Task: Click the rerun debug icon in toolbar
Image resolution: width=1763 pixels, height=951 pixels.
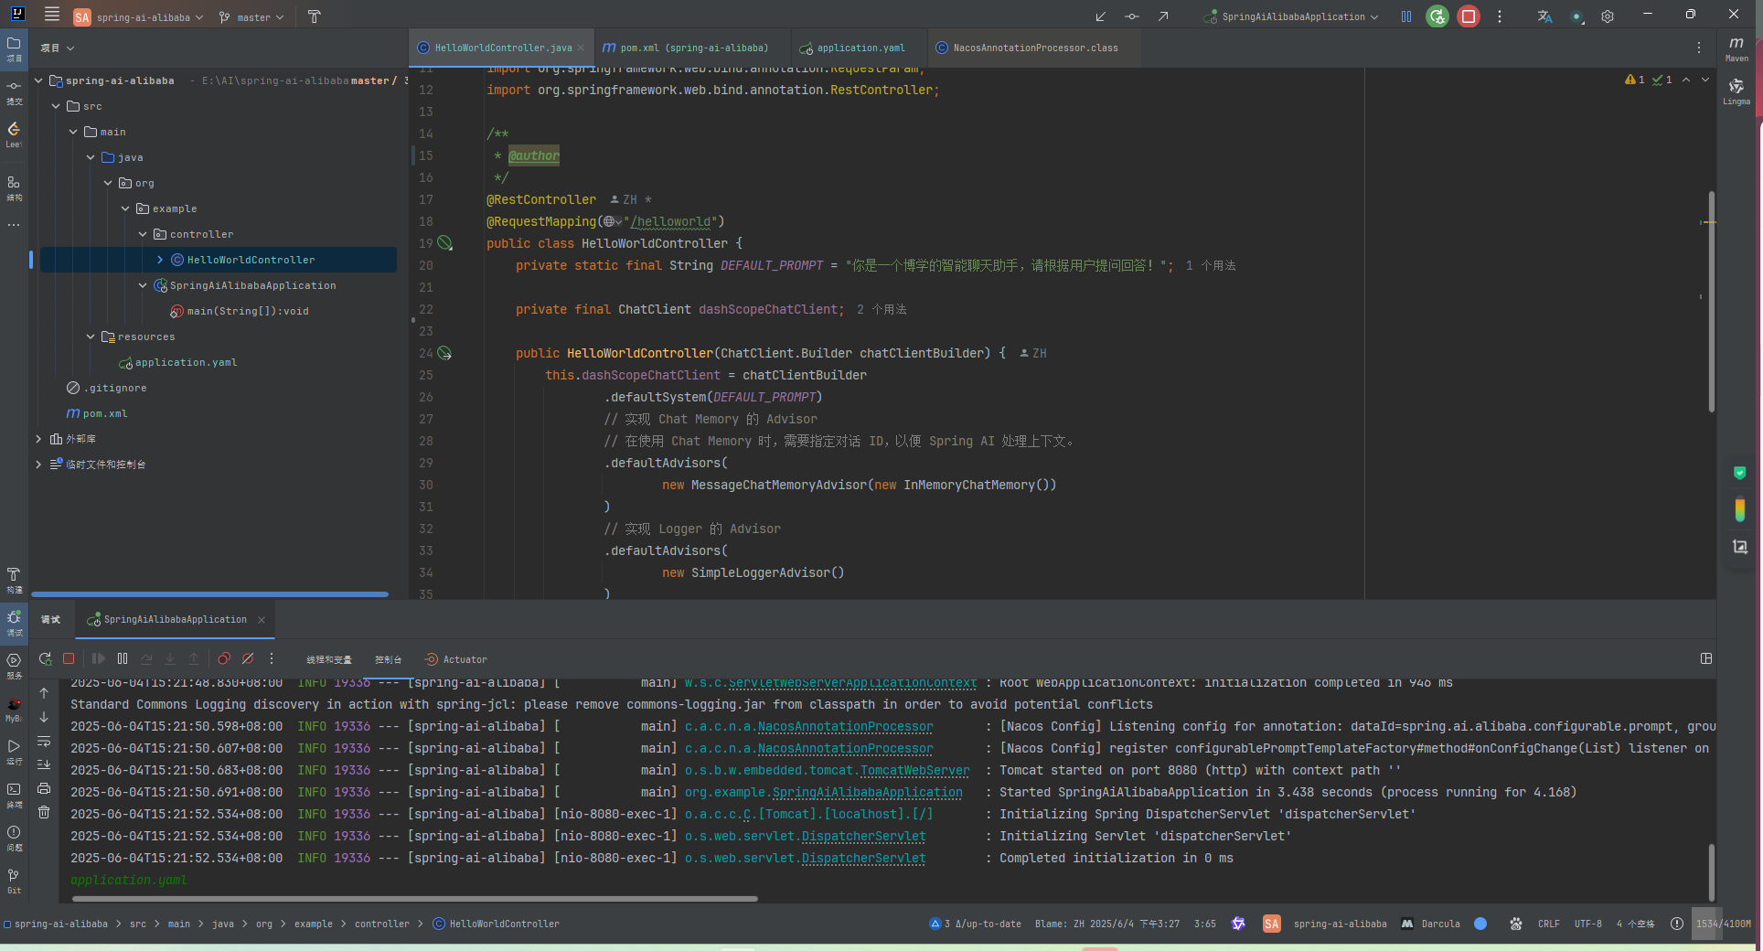Action: point(45,658)
